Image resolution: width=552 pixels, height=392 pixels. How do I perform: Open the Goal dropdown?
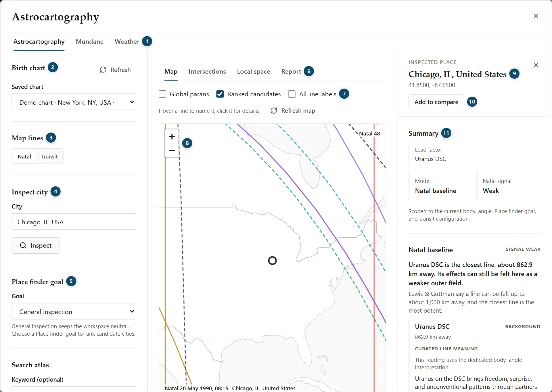coord(74,311)
